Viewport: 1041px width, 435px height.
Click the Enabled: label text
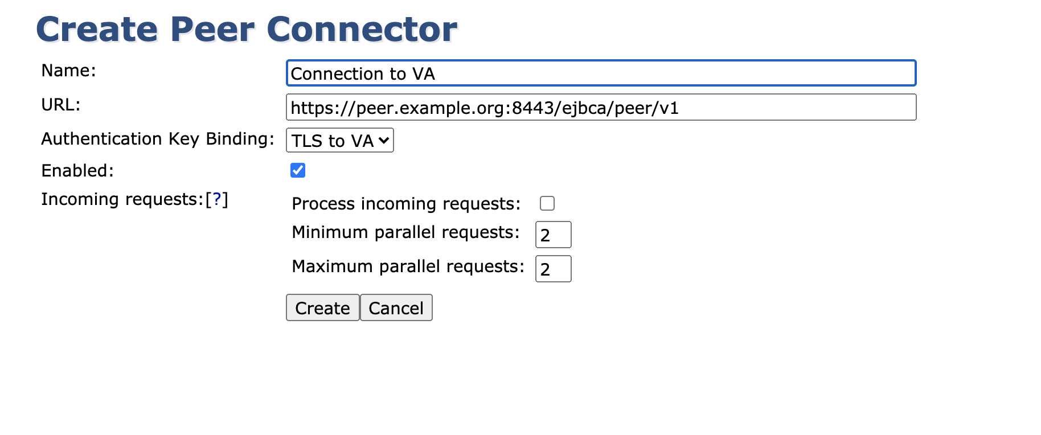click(x=77, y=171)
